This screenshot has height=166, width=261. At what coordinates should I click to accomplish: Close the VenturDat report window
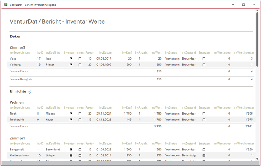tap(253, 5)
